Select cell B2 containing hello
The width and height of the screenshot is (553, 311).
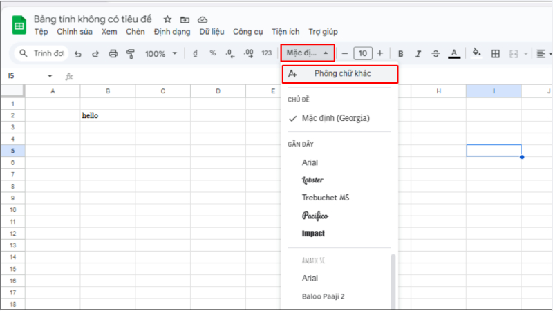(x=108, y=115)
